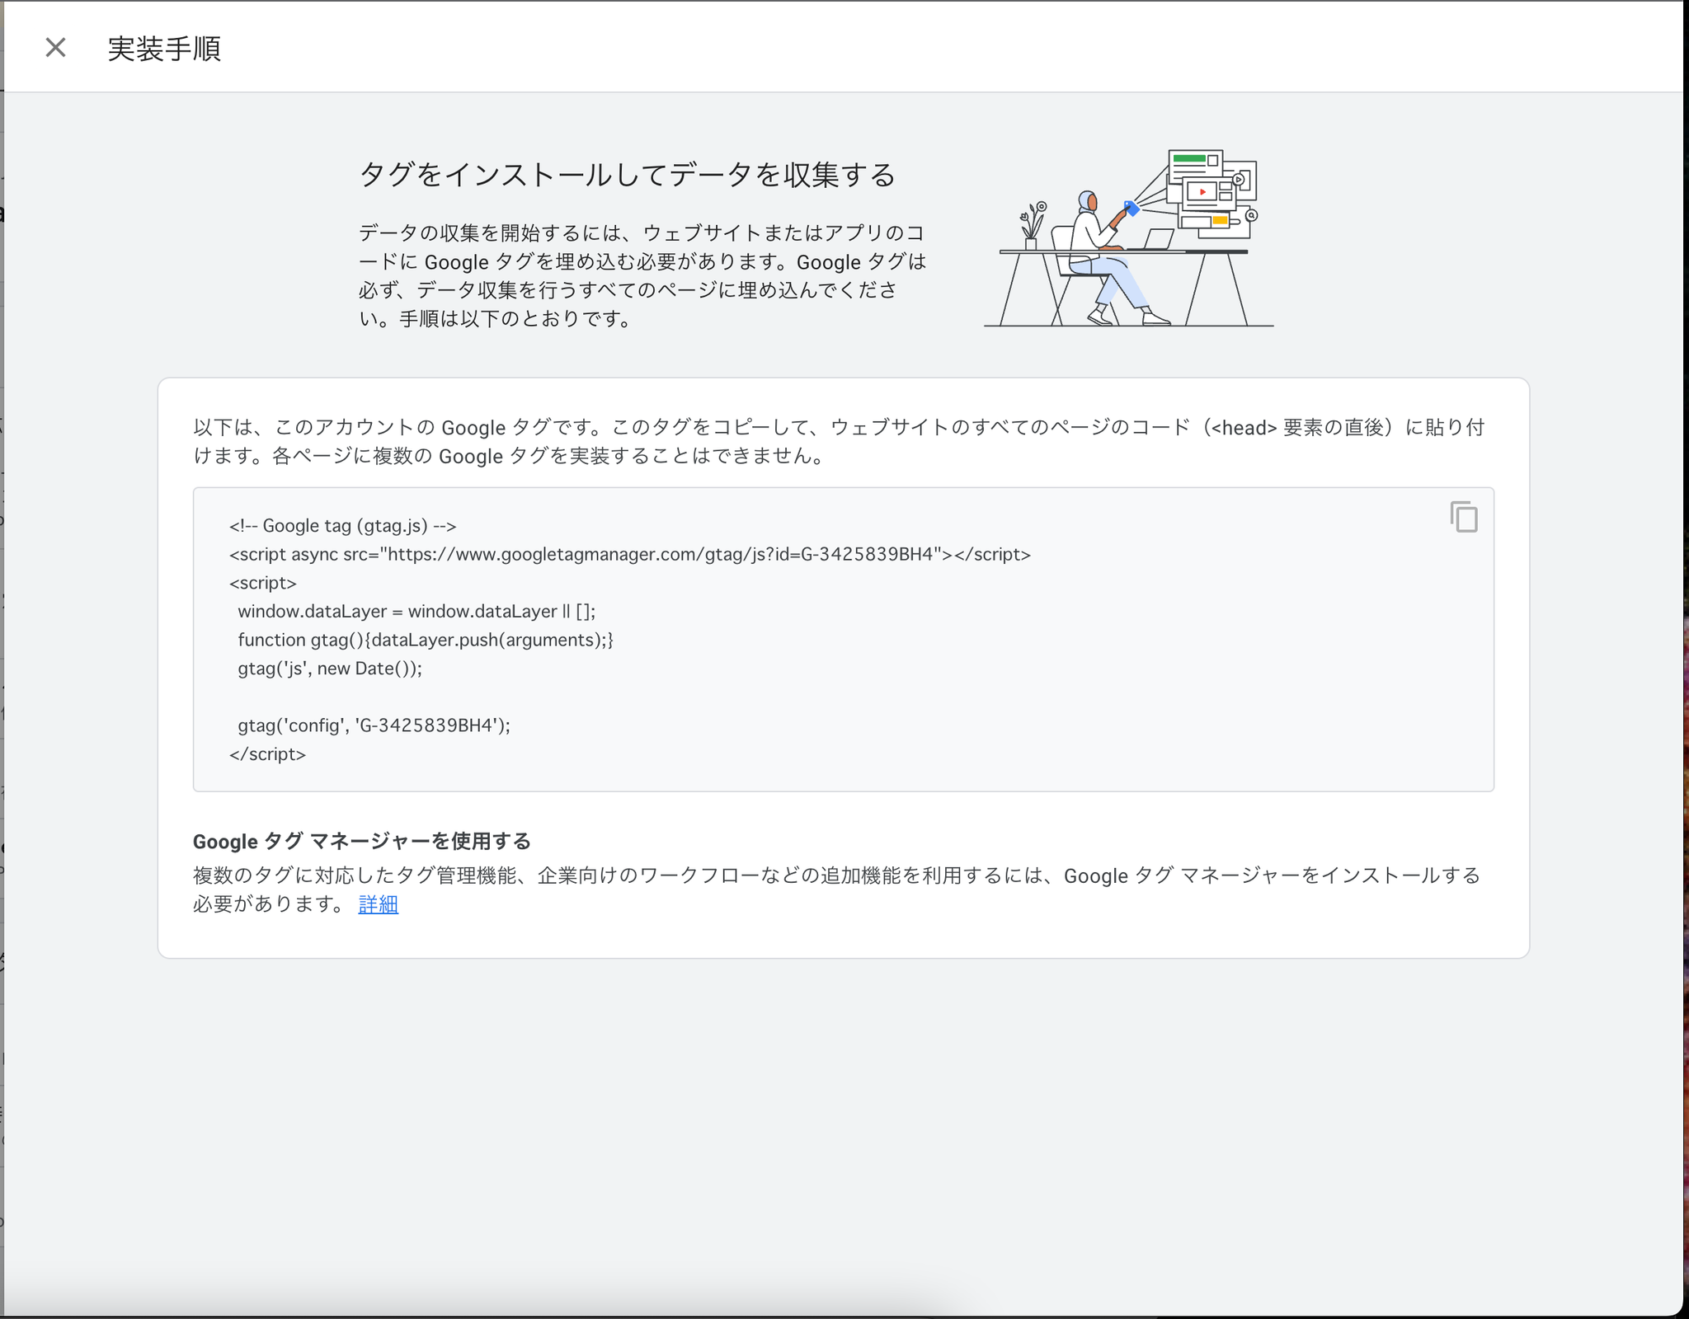Screen dimensions: 1689x1319
Task: Click the "gtag('config', 'G-3425839BH4');" line
Action: click(x=374, y=725)
